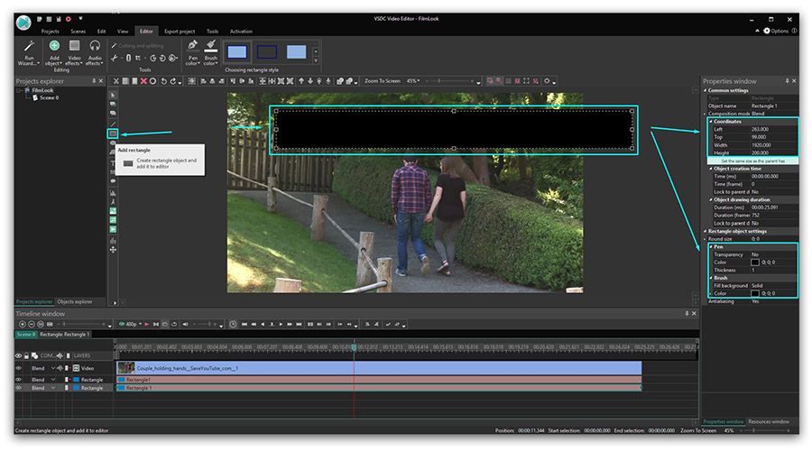
Task: Select the Add rectangle tool in left toolbar
Action: pos(113,133)
